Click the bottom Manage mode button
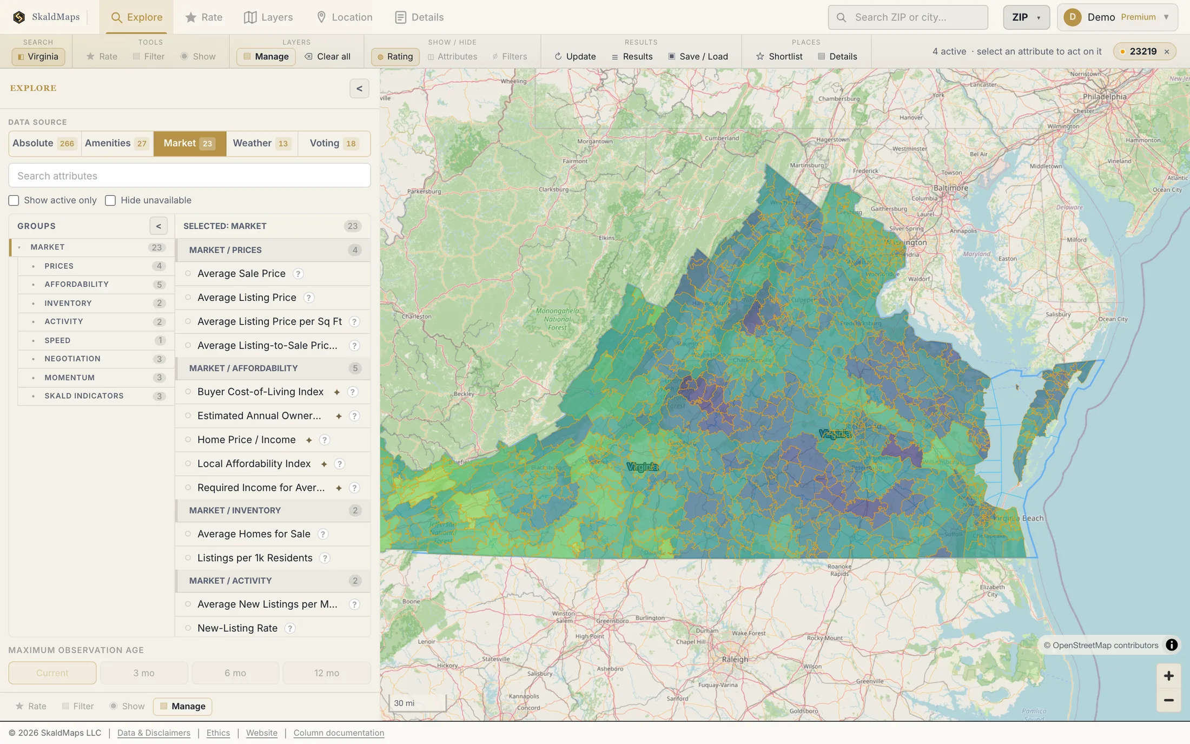1190x744 pixels. [x=182, y=706]
